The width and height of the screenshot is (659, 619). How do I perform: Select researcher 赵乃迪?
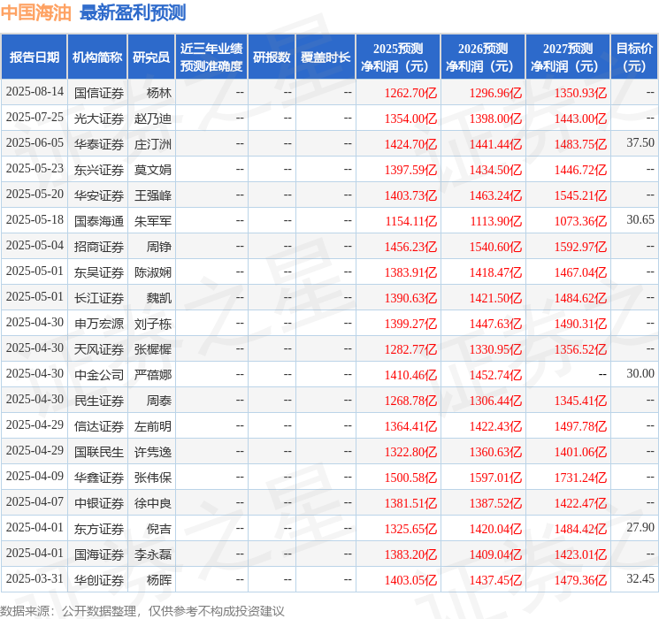[153, 118]
